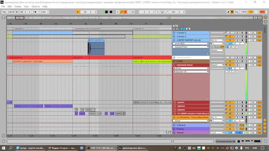Open the Sniped Filter parameter dropdown
269x151 pixels.
191,47
